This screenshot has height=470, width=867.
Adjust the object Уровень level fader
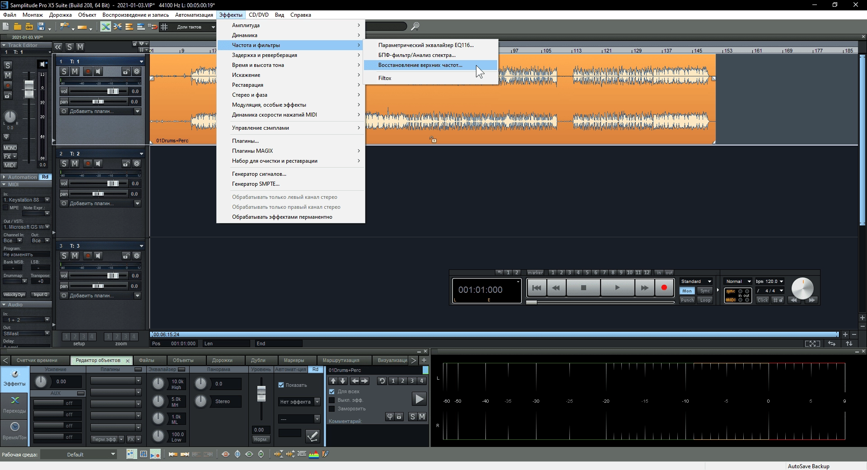point(261,394)
